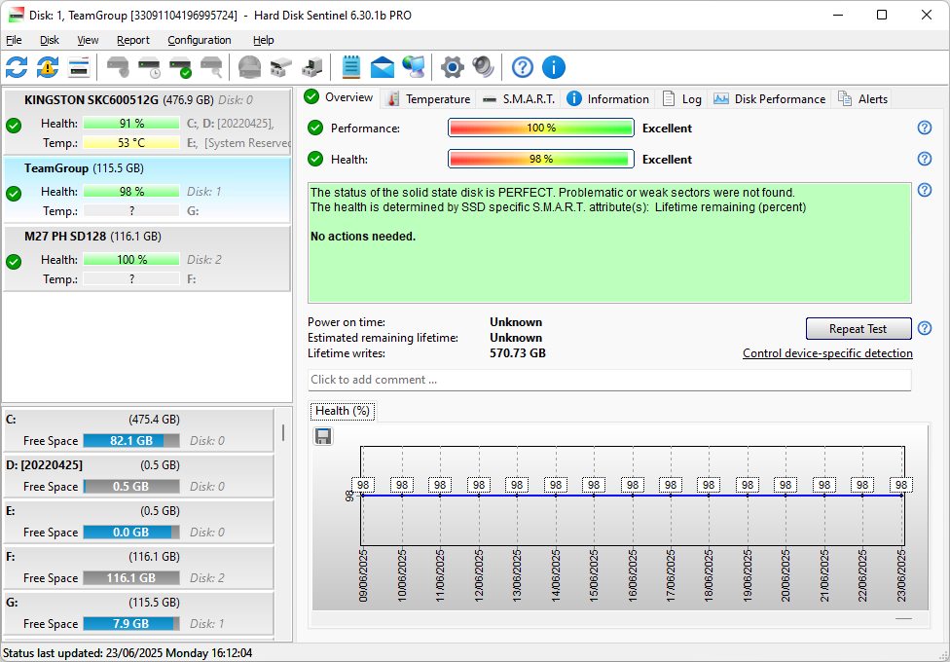Open settings via the gear icon
The width and height of the screenshot is (950, 662).
(x=452, y=67)
